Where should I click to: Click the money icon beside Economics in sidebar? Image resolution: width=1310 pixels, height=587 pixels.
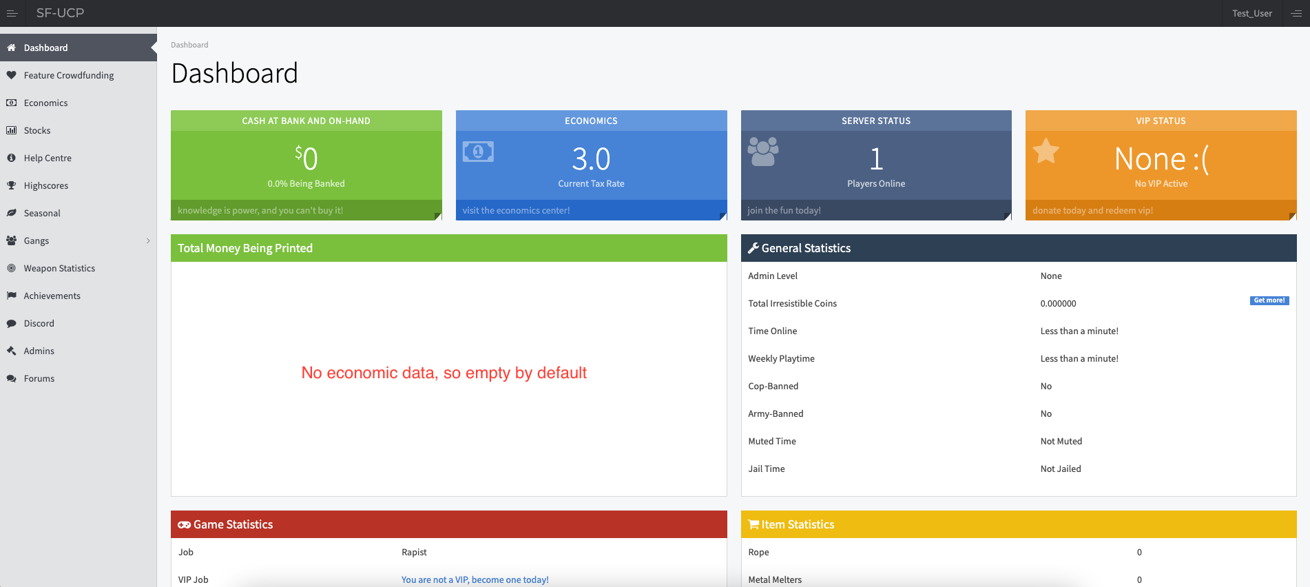[11, 103]
